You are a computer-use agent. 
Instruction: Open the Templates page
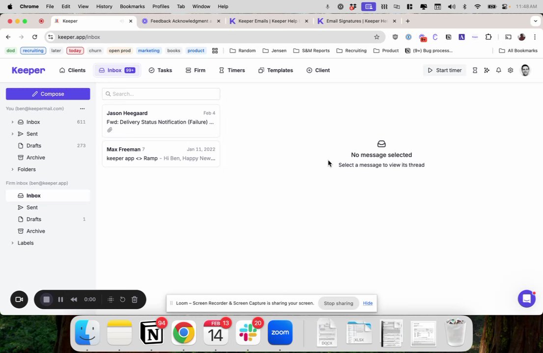[x=275, y=70]
